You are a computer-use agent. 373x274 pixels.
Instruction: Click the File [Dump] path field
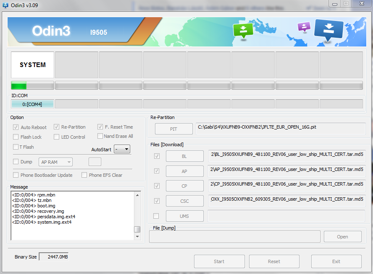235,237
